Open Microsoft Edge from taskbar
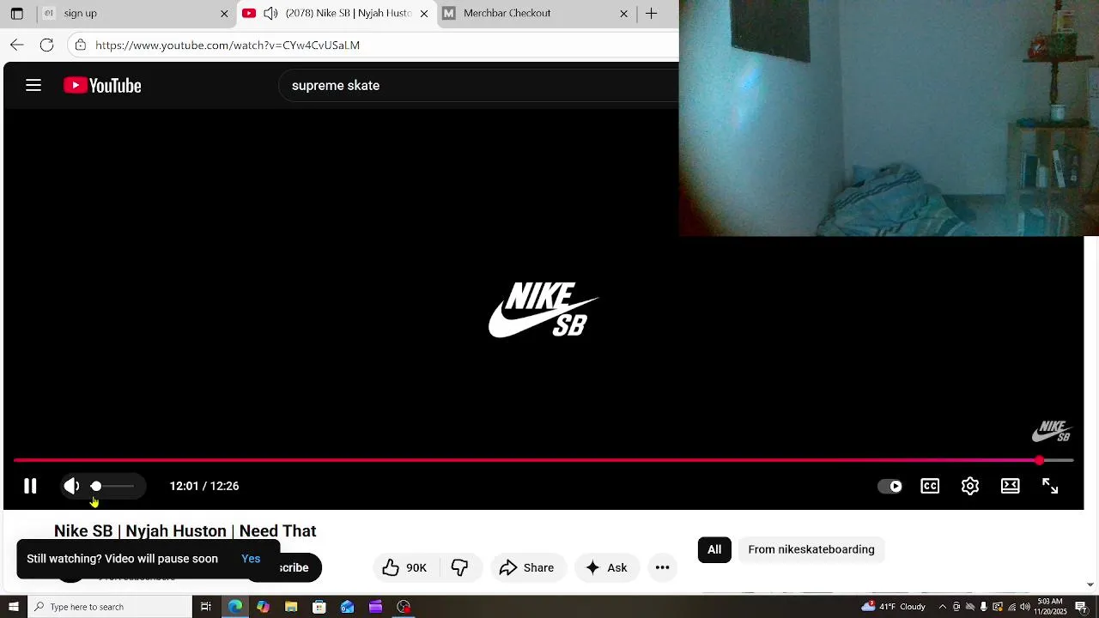This screenshot has width=1099, height=618. click(234, 607)
